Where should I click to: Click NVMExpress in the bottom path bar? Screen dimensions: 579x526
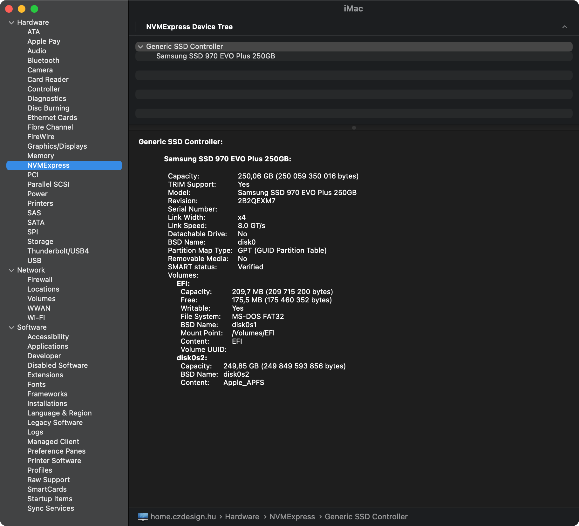click(292, 517)
